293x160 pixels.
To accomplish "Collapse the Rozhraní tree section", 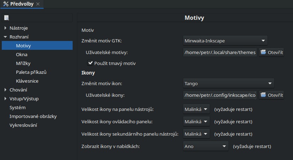I will coord(5,37).
